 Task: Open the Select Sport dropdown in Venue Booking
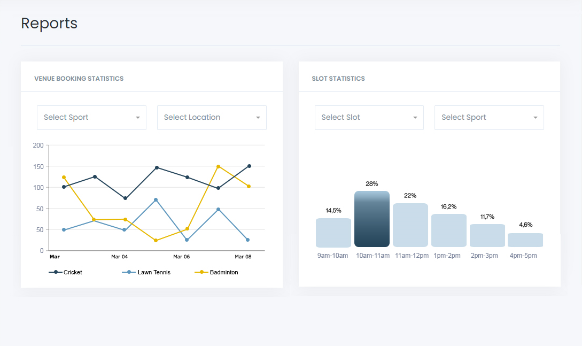(91, 118)
